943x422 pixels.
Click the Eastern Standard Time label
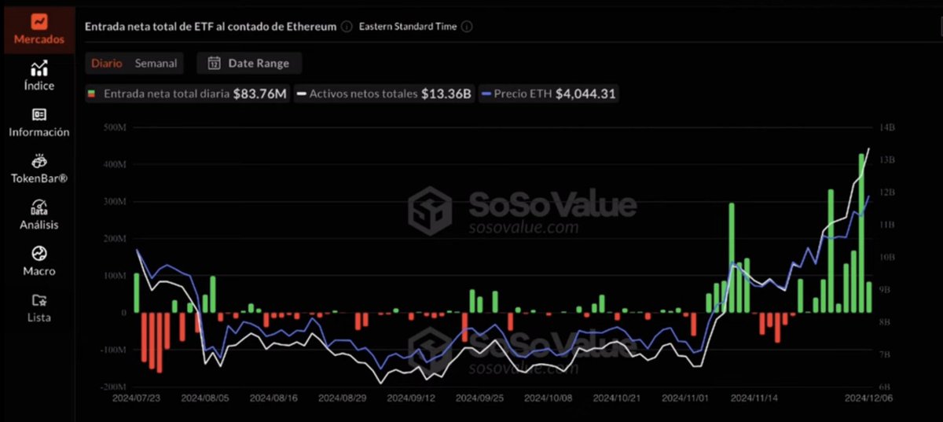(x=408, y=26)
